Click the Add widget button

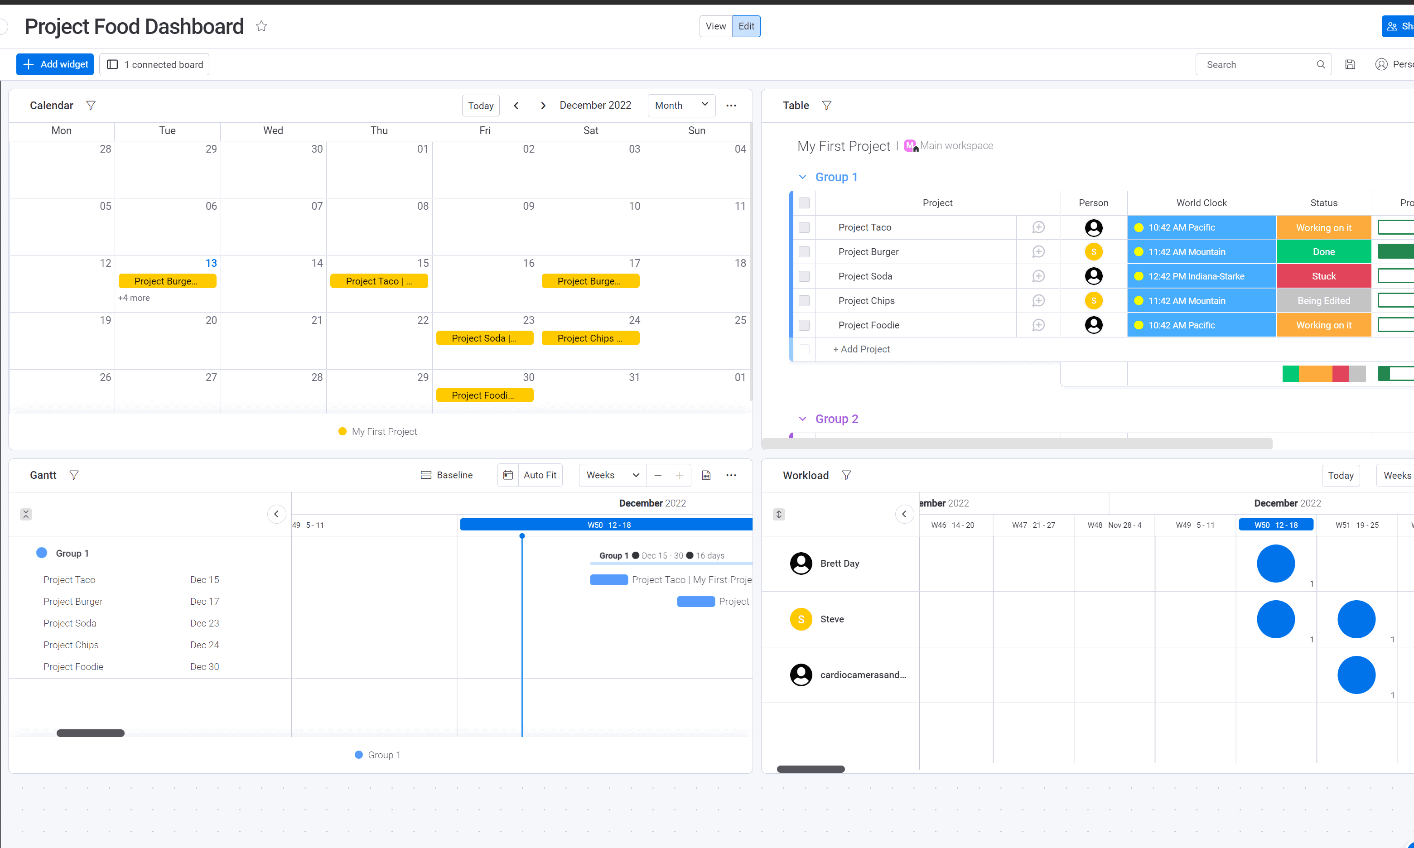(x=55, y=64)
